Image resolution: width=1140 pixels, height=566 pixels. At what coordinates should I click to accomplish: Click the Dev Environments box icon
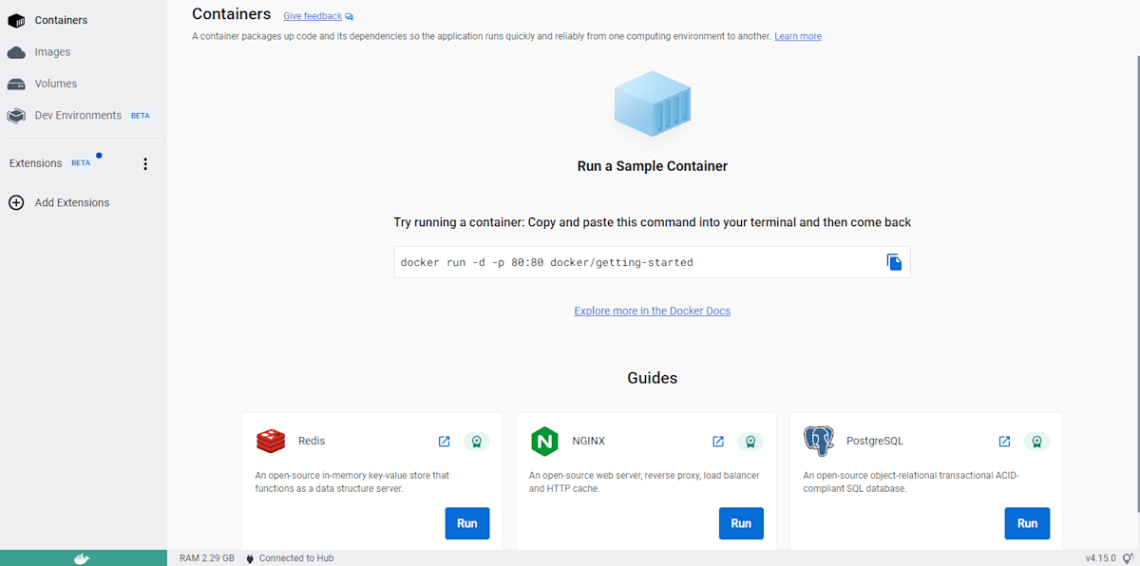16,116
